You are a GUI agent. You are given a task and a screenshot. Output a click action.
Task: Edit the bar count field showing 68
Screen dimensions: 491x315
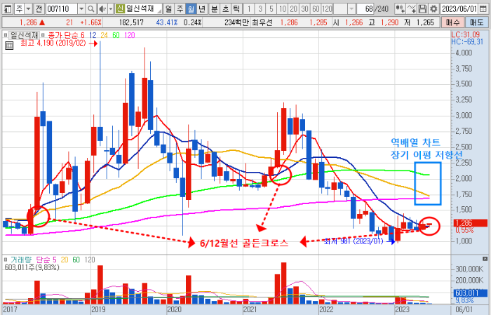click(366, 8)
